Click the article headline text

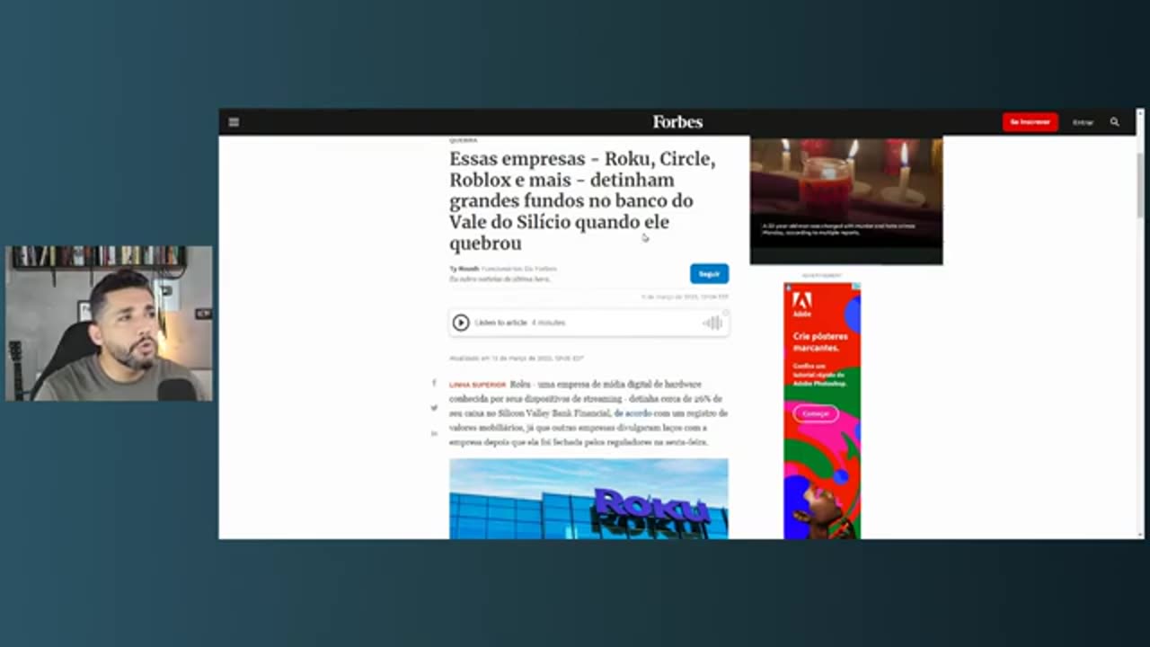tap(583, 200)
